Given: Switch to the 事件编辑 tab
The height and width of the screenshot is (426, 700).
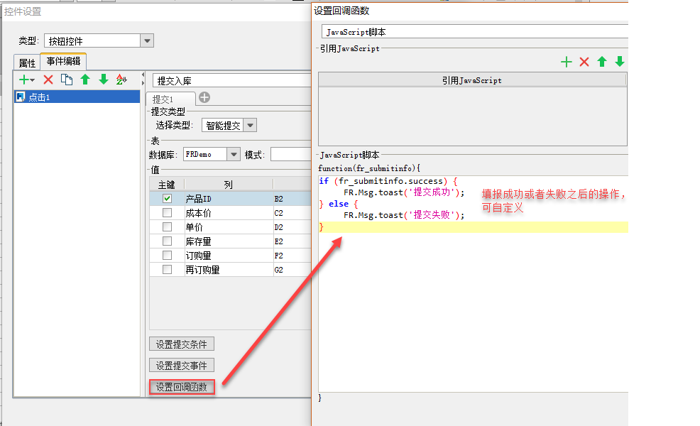Looking at the screenshot, I should click(63, 61).
